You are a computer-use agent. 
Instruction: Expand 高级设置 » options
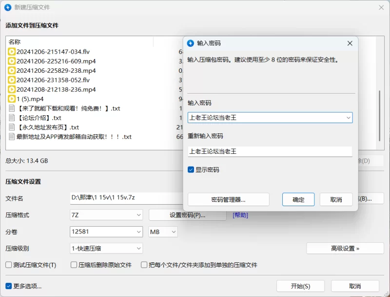tap(345, 249)
